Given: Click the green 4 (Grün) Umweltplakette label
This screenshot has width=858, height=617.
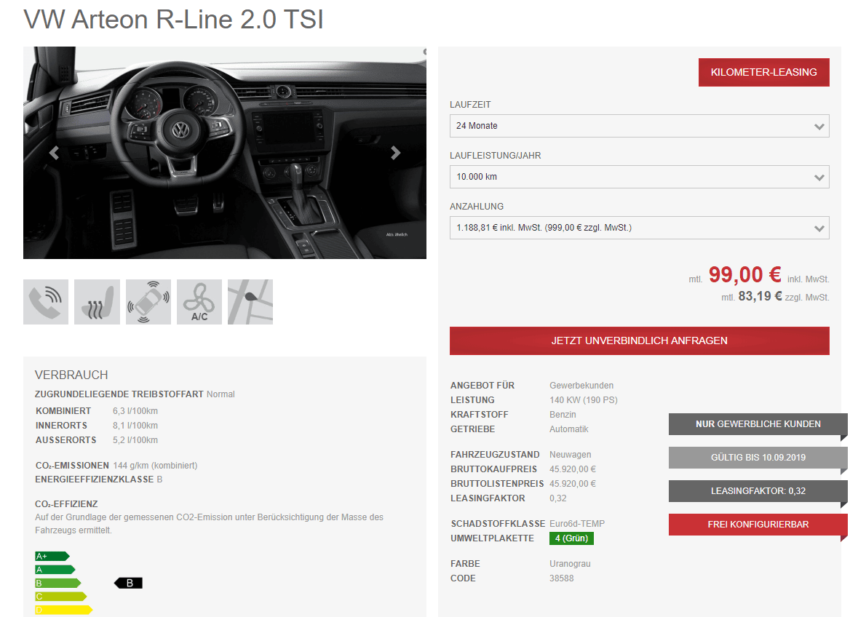Looking at the screenshot, I should (x=571, y=538).
